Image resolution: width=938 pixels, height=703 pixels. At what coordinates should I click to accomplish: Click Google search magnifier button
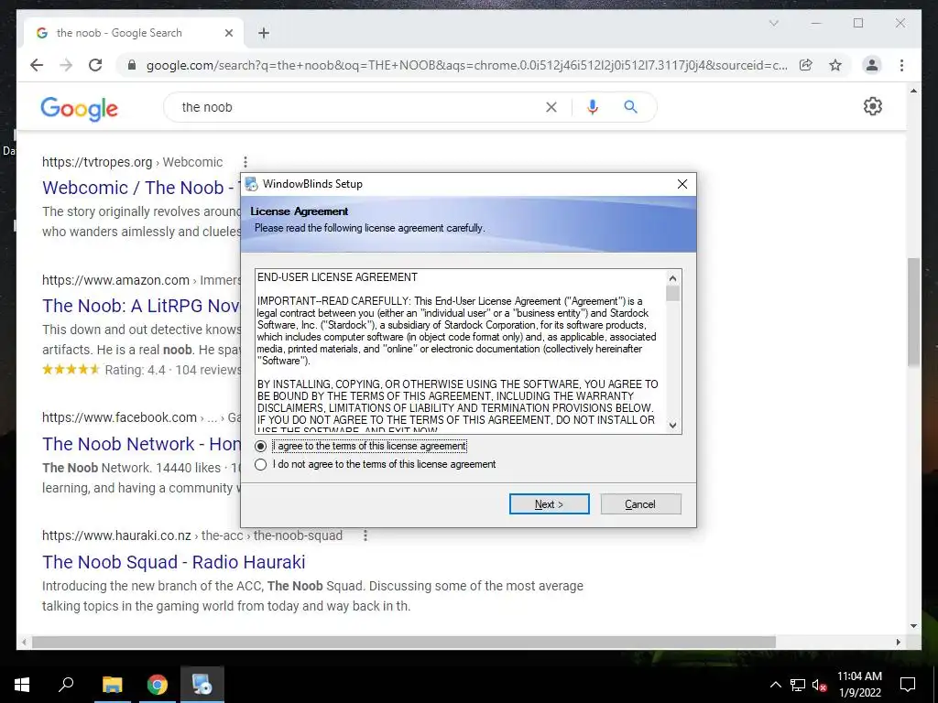coord(630,107)
